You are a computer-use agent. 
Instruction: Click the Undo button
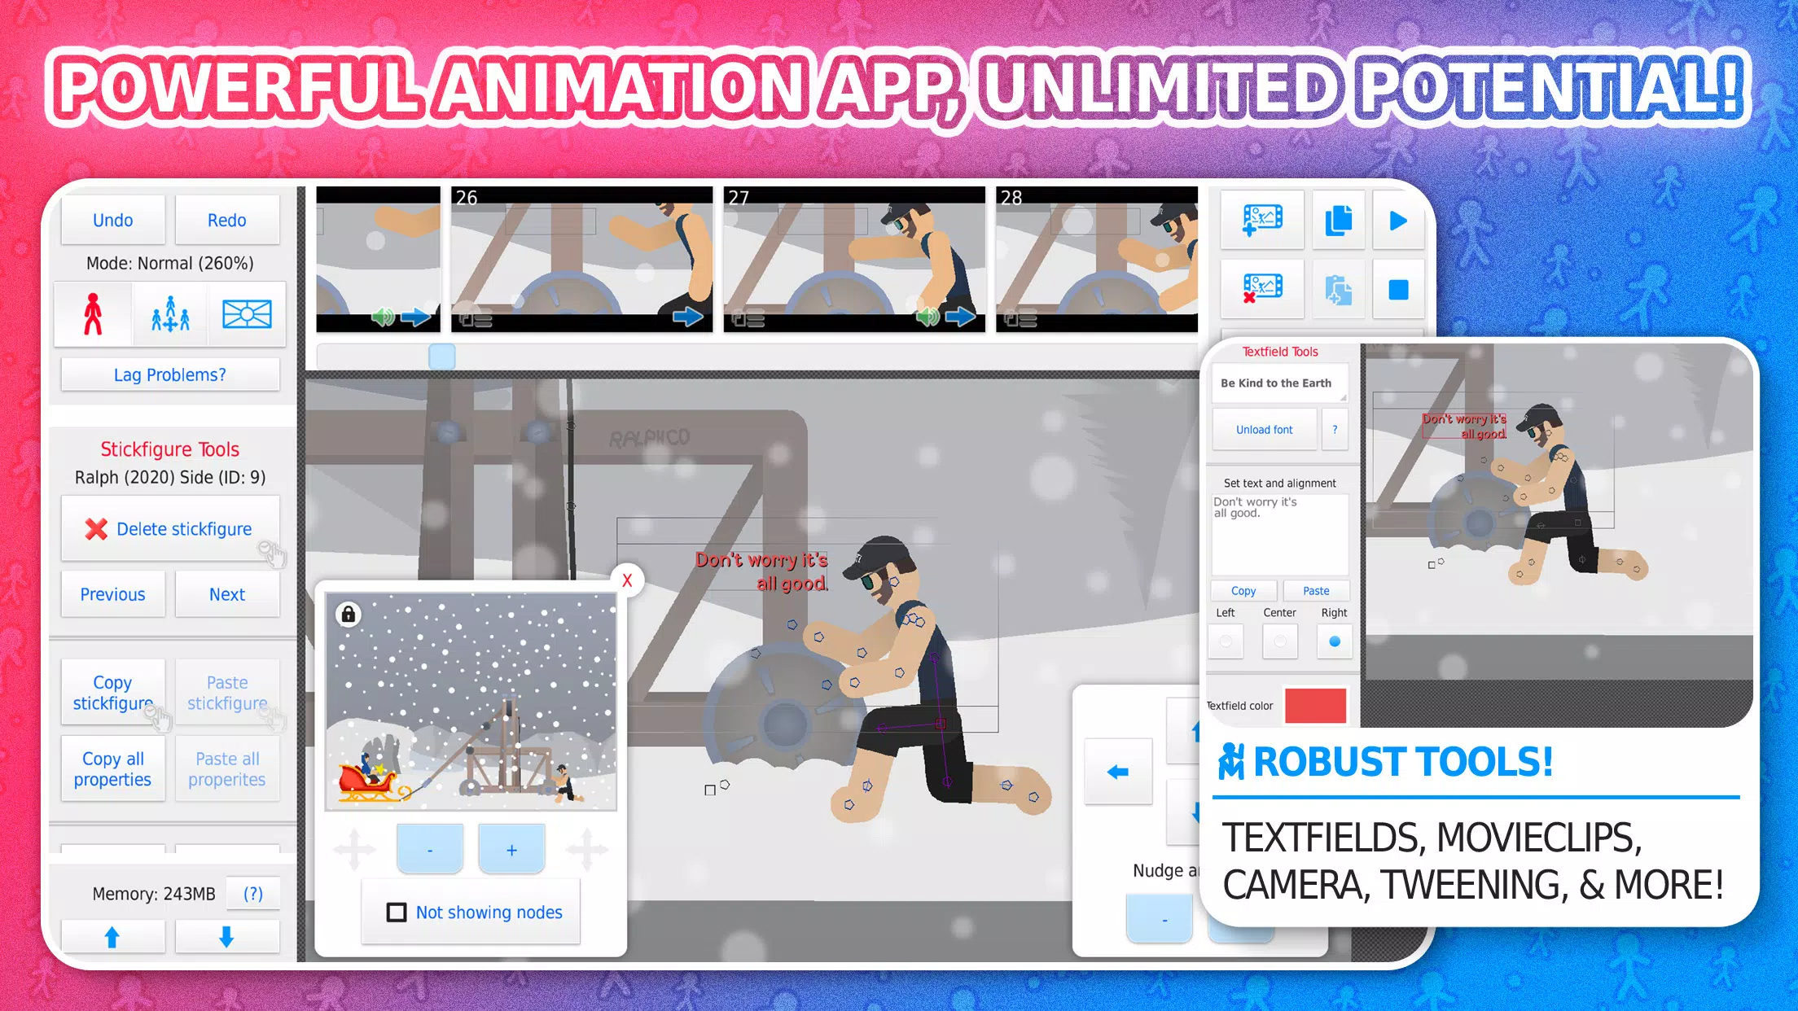click(114, 220)
